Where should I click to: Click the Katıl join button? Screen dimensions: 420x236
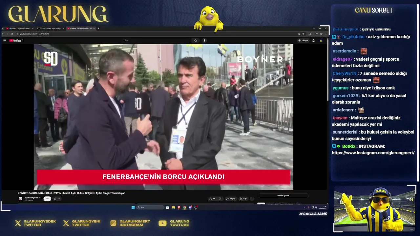click(47, 199)
